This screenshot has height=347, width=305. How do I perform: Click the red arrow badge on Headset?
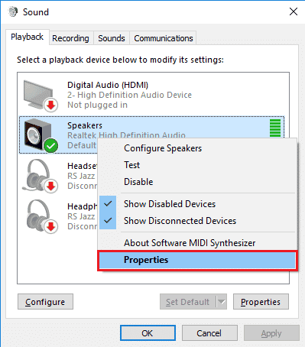[x=51, y=186]
